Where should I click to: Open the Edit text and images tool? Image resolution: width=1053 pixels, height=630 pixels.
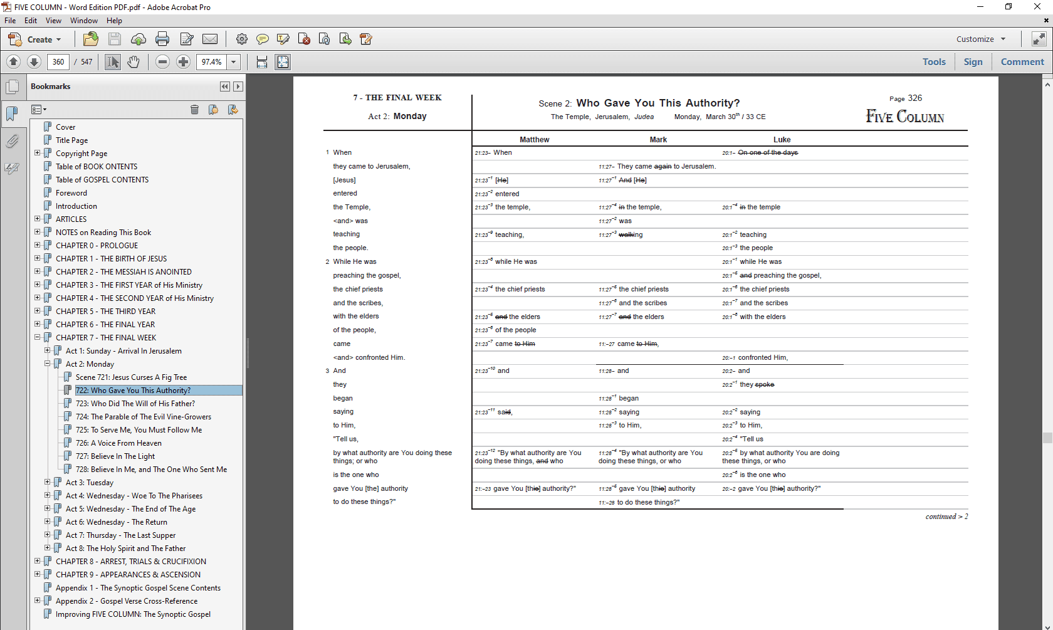click(186, 39)
